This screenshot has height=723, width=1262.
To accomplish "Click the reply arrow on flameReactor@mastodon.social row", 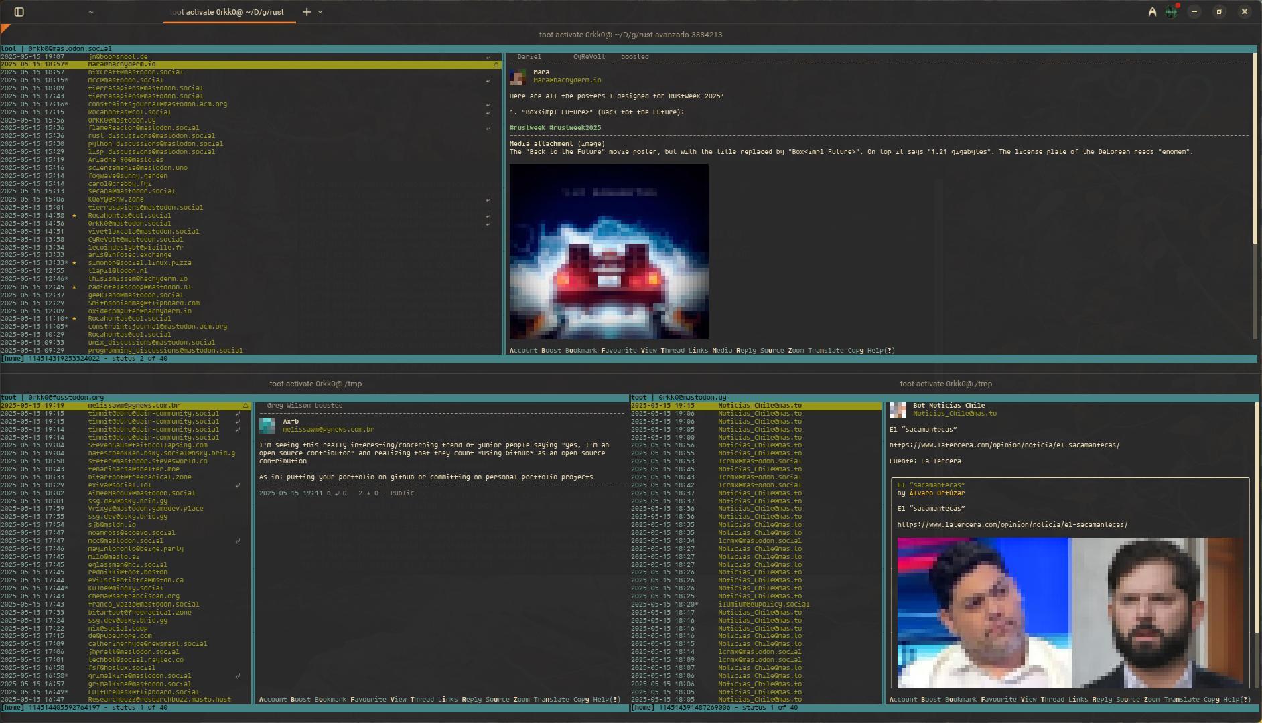I will [x=488, y=128].
